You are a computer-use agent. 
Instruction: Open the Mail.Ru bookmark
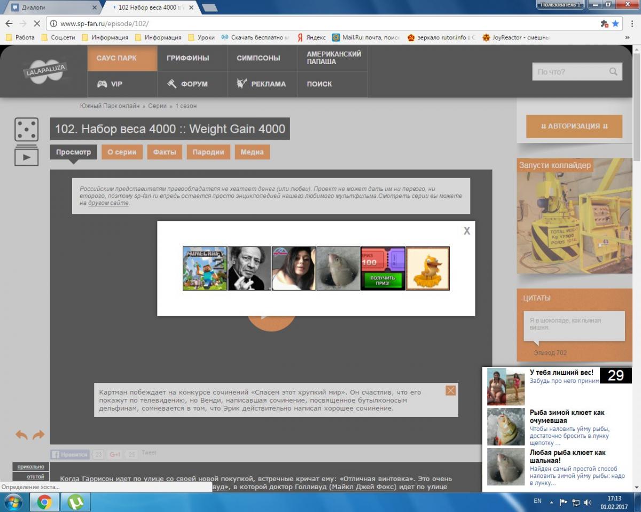pyautogui.click(x=366, y=37)
